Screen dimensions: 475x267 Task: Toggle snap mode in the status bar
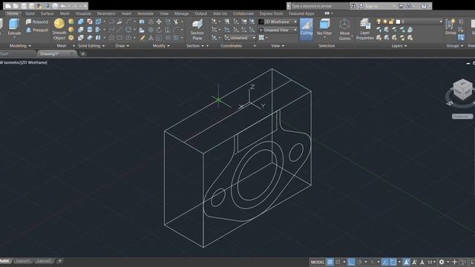[x=338, y=262]
